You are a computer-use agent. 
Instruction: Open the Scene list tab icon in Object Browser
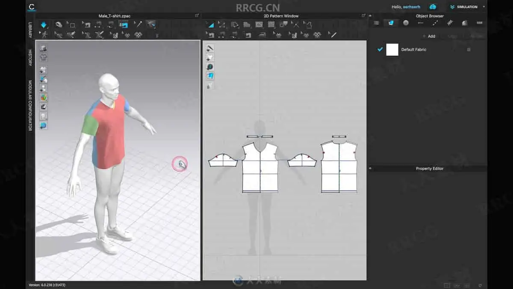376,23
